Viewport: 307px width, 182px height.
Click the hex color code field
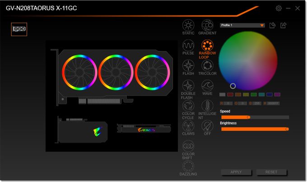tap(273, 103)
